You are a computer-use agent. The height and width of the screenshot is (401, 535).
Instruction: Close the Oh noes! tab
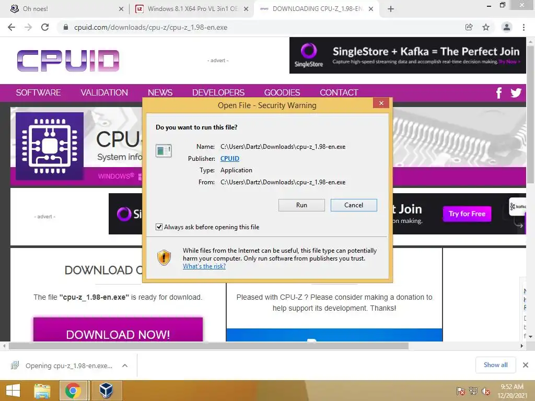click(x=121, y=9)
